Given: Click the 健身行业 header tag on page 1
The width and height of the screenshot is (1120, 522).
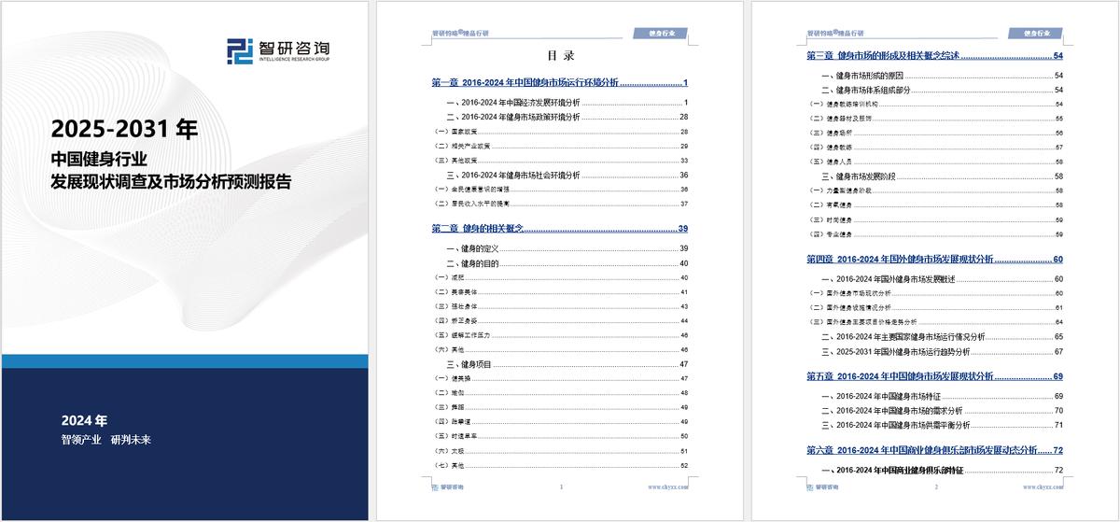Looking at the screenshot, I should pyautogui.click(x=660, y=33).
